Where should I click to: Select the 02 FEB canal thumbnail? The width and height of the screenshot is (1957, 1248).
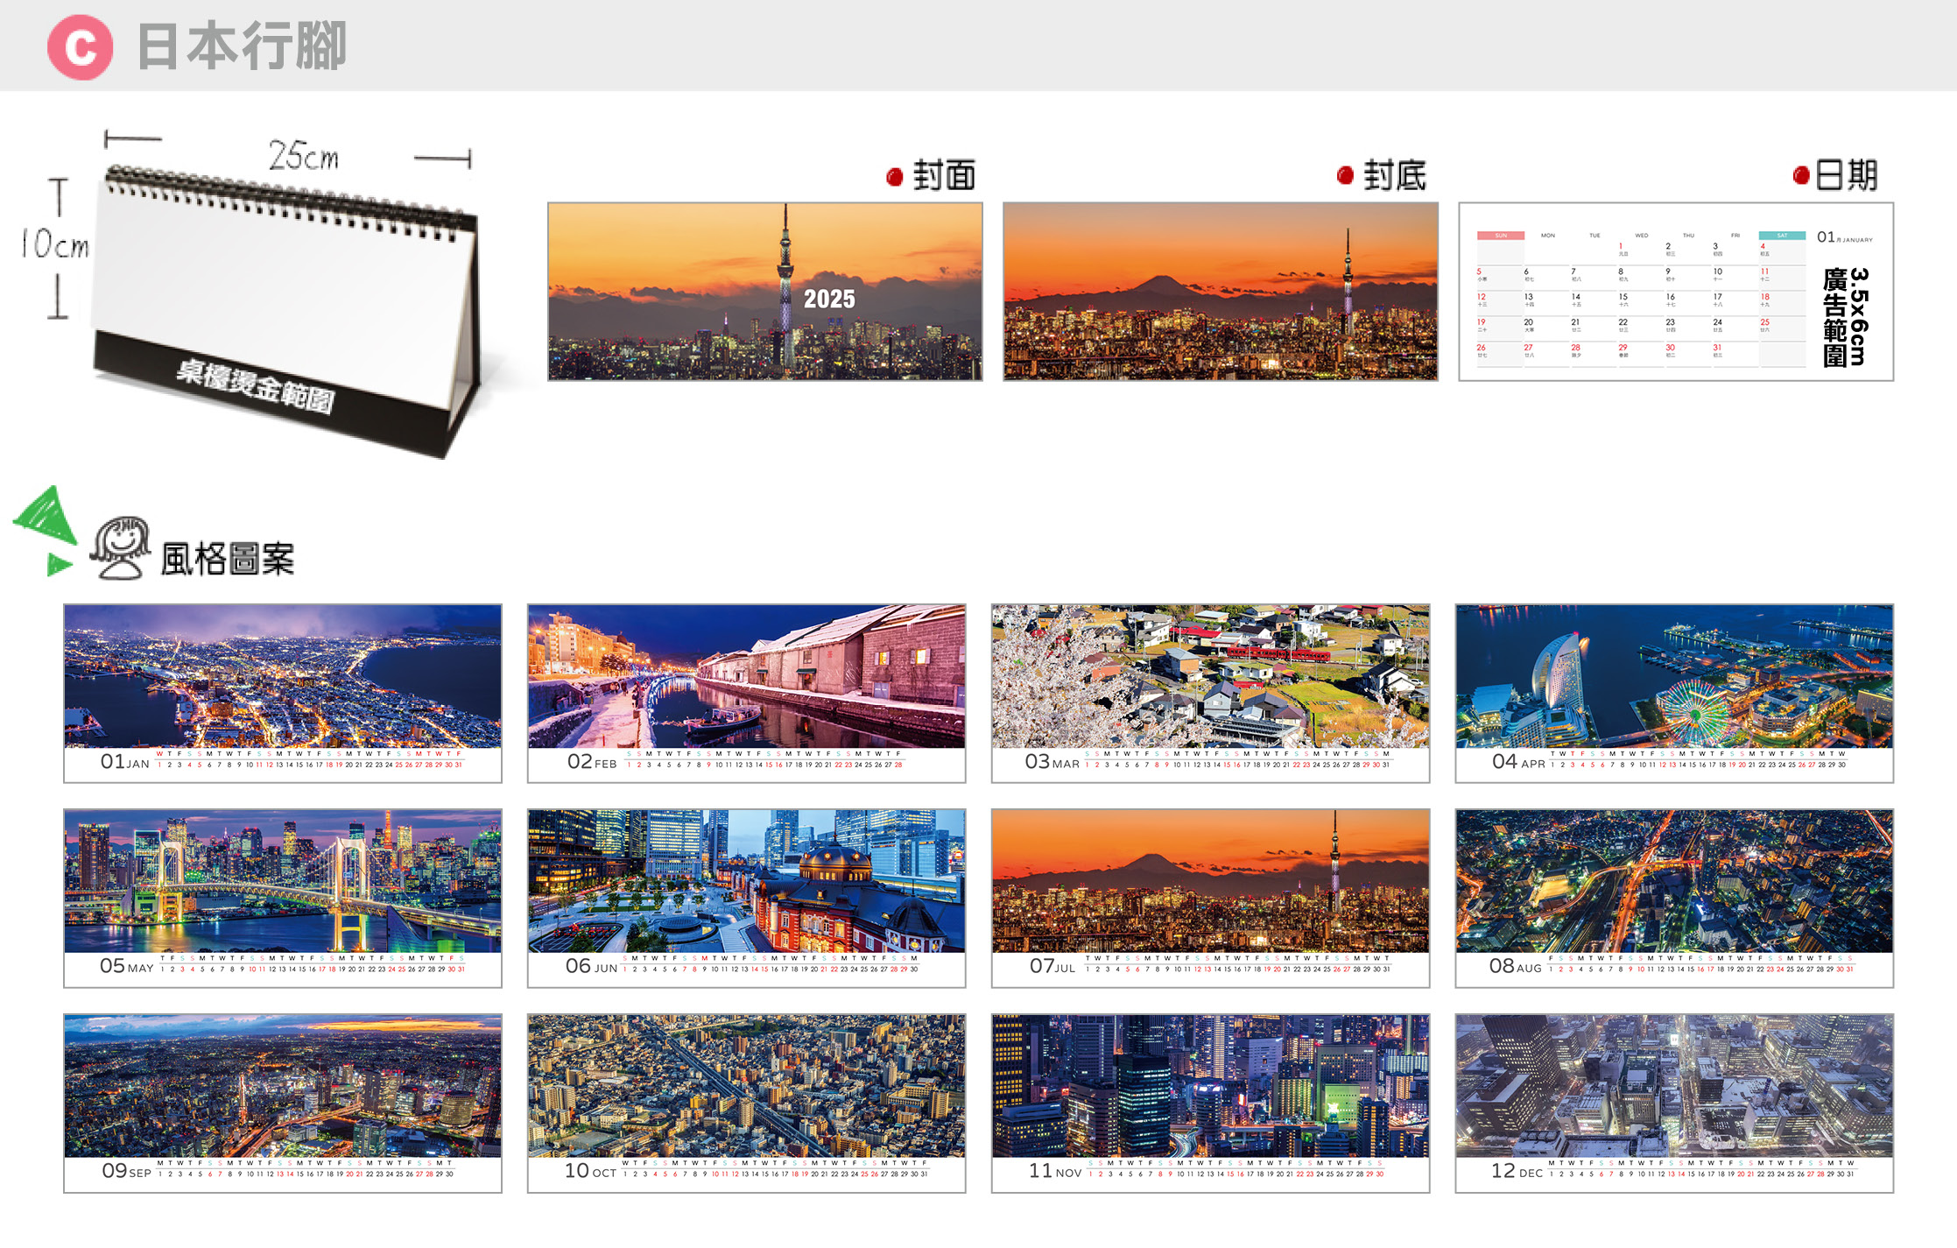pos(746,676)
